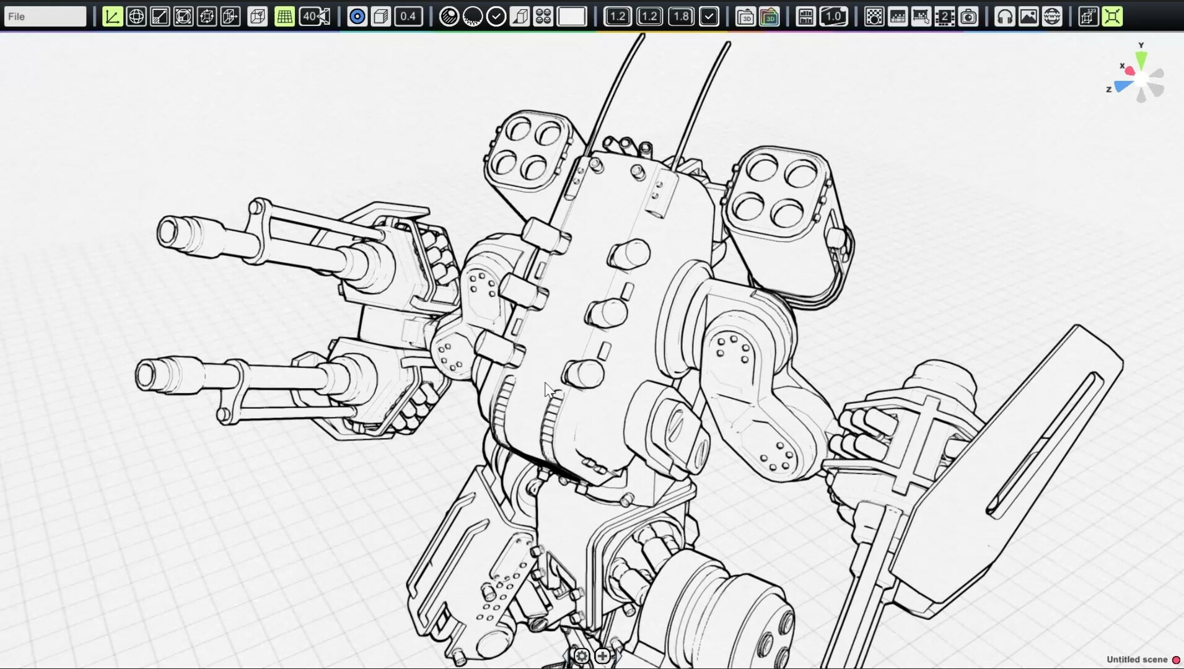Toggle the checkmark box after 1.8
The width and height of the screenshot is (1184, 669).
pos(709,17)
